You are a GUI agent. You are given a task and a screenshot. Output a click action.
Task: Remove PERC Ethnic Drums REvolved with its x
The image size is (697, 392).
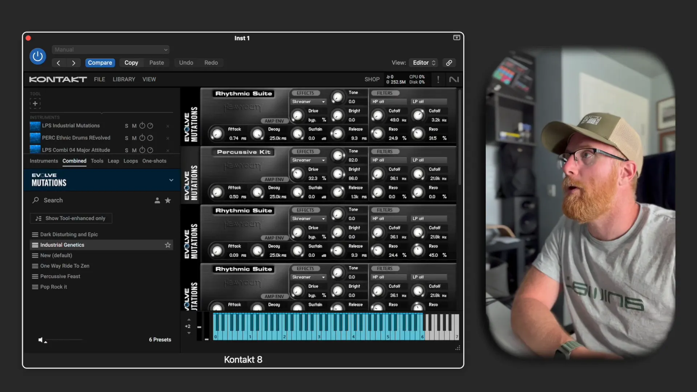coord(168,138)
